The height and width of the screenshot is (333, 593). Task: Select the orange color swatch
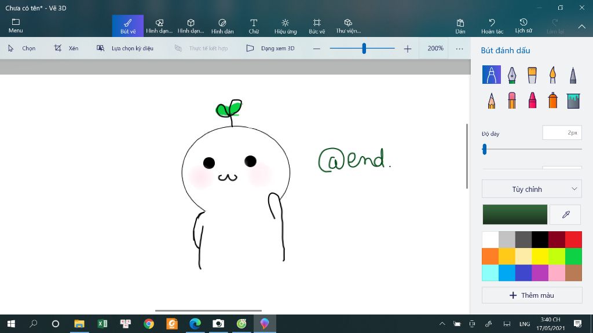[490, 256]
